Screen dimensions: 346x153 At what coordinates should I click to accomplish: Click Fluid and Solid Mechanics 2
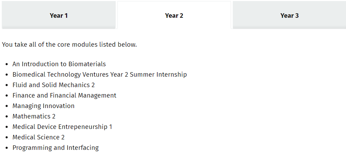coord(53,85)
